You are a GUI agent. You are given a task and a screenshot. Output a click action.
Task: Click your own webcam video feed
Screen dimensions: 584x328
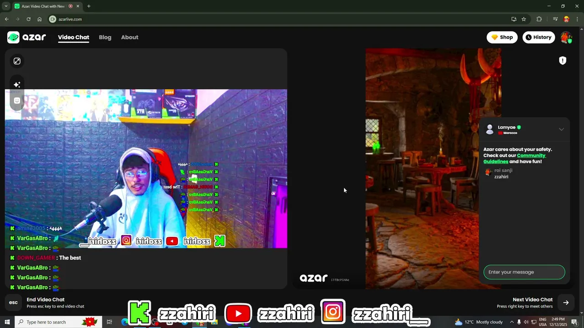(x=146, y=169)
